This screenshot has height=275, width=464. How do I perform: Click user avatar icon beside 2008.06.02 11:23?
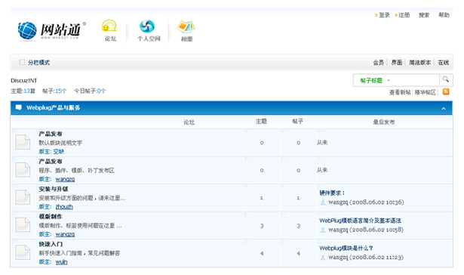coord(323,258)
